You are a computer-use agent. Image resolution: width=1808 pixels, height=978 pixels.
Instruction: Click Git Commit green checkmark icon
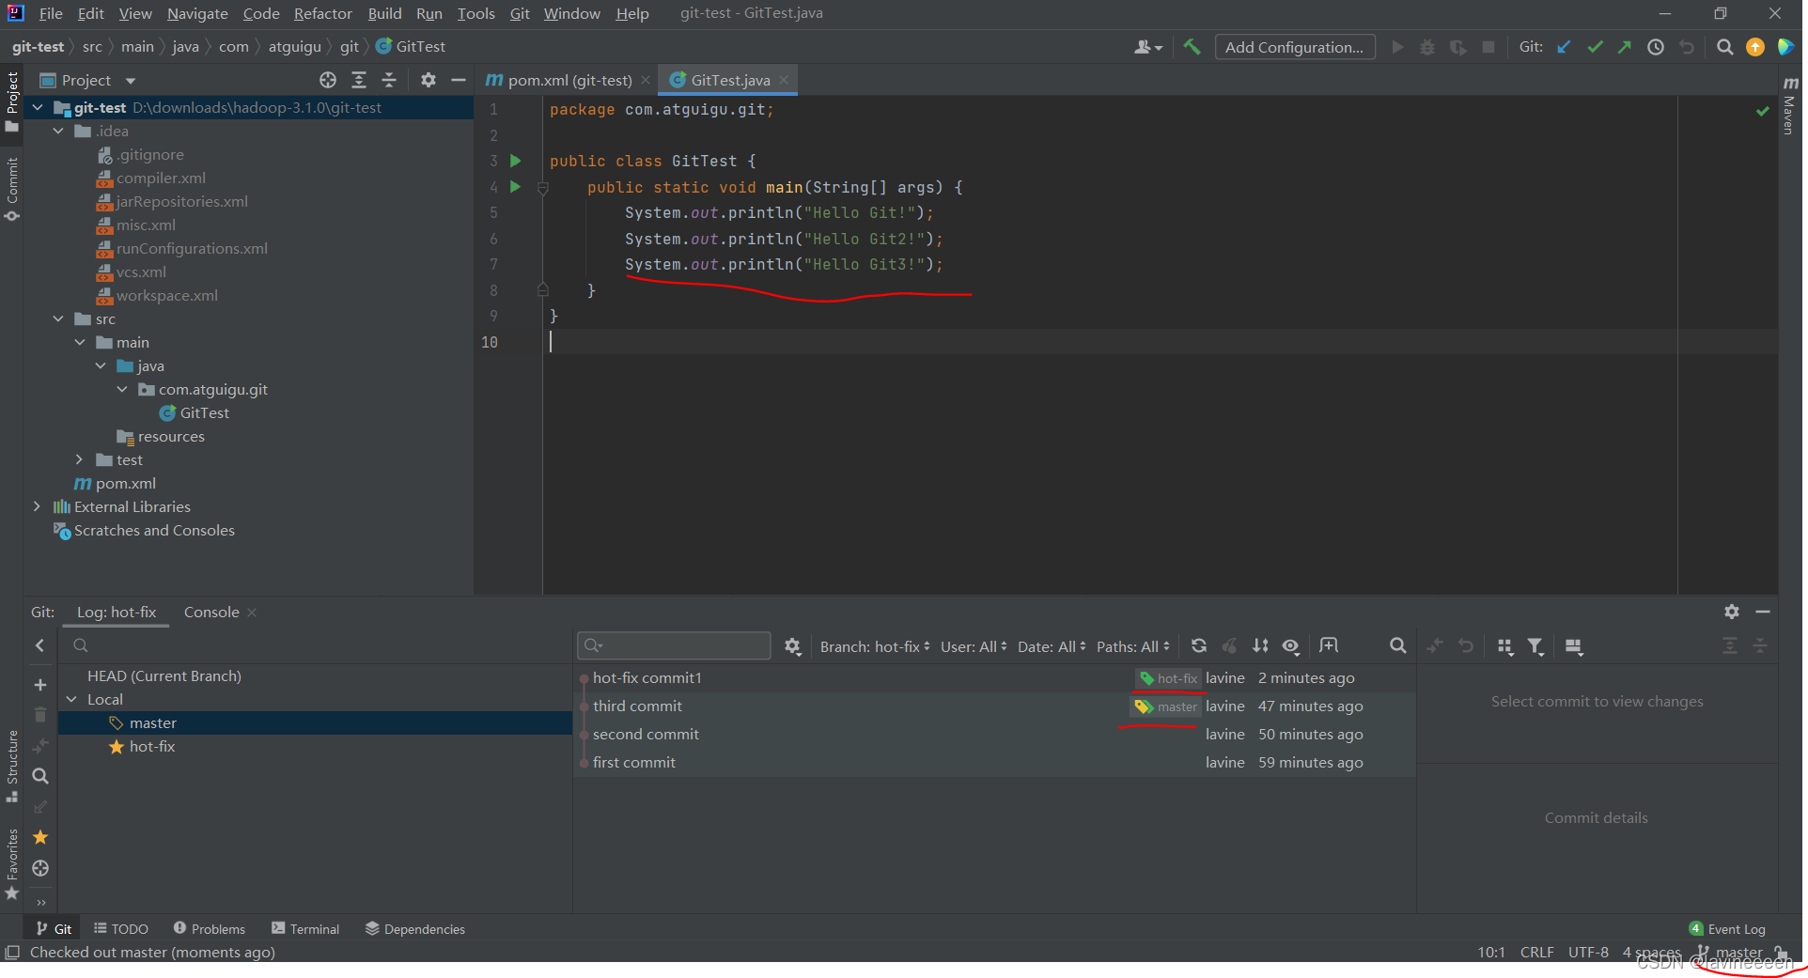[x=1595, y=47]
